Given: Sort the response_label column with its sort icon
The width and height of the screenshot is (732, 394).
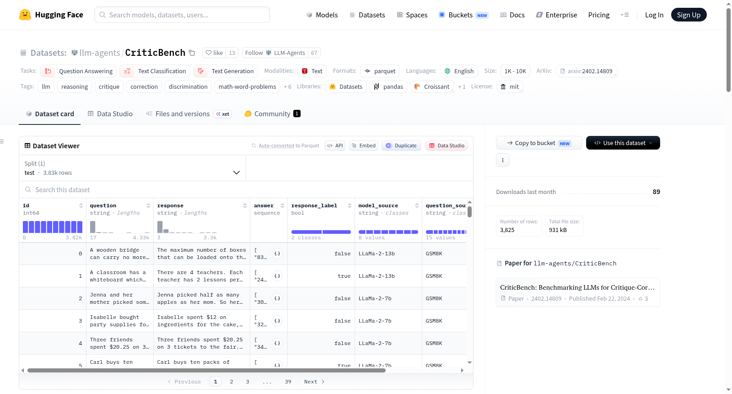Looking at the screenshot, I should [350, 205].
